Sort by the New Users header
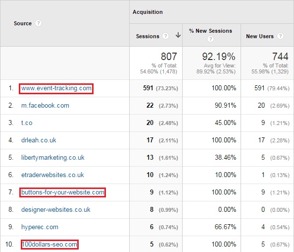Viewport: 294px width, 252px height. (260, 36)
